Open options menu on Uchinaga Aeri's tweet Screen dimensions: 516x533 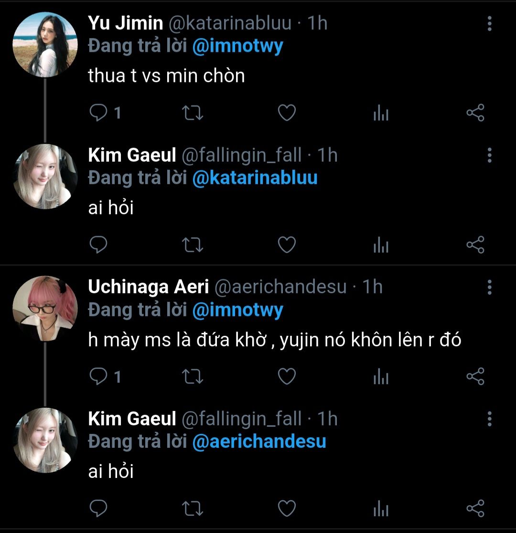click(489, 287)
